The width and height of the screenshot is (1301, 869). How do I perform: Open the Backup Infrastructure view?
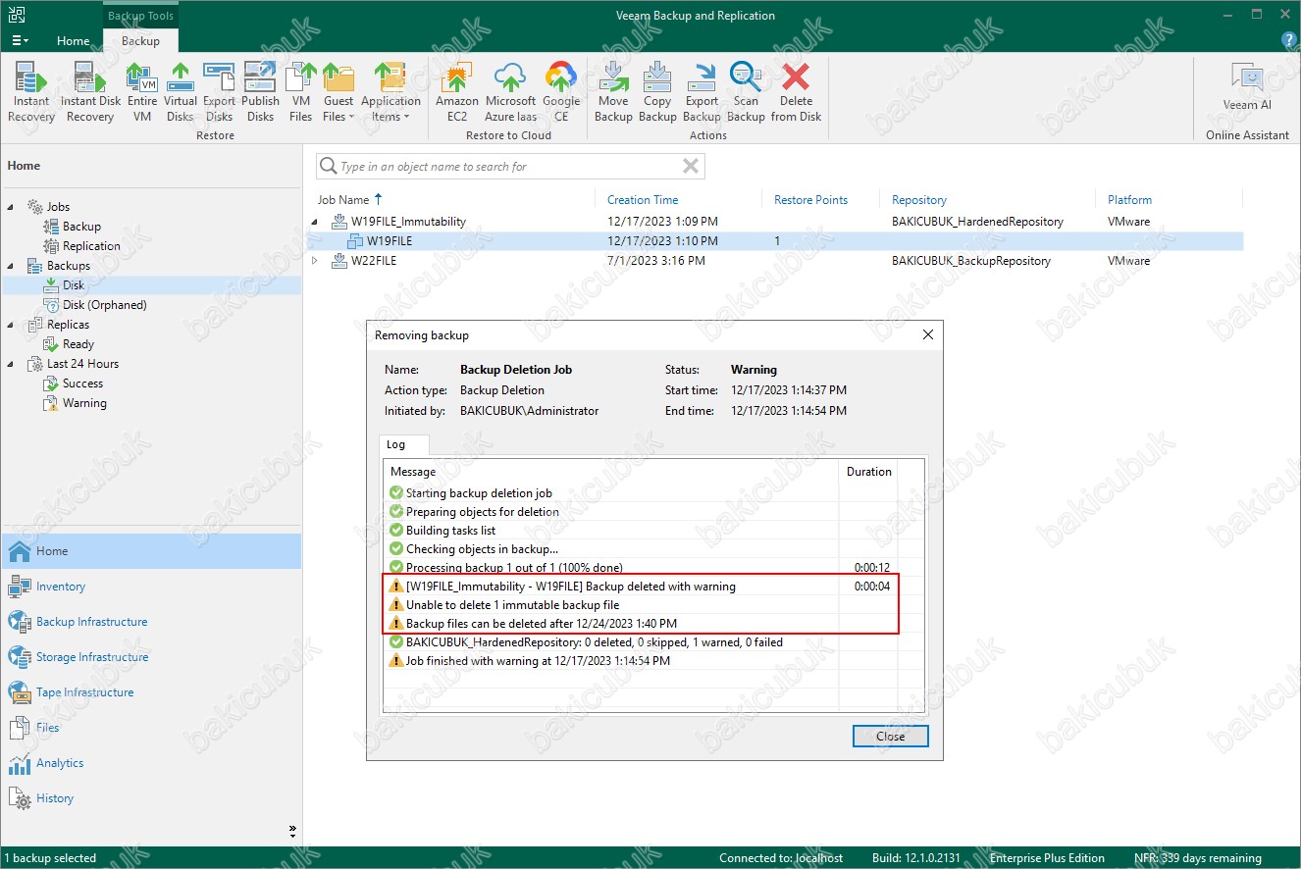[x=151, y=622]
